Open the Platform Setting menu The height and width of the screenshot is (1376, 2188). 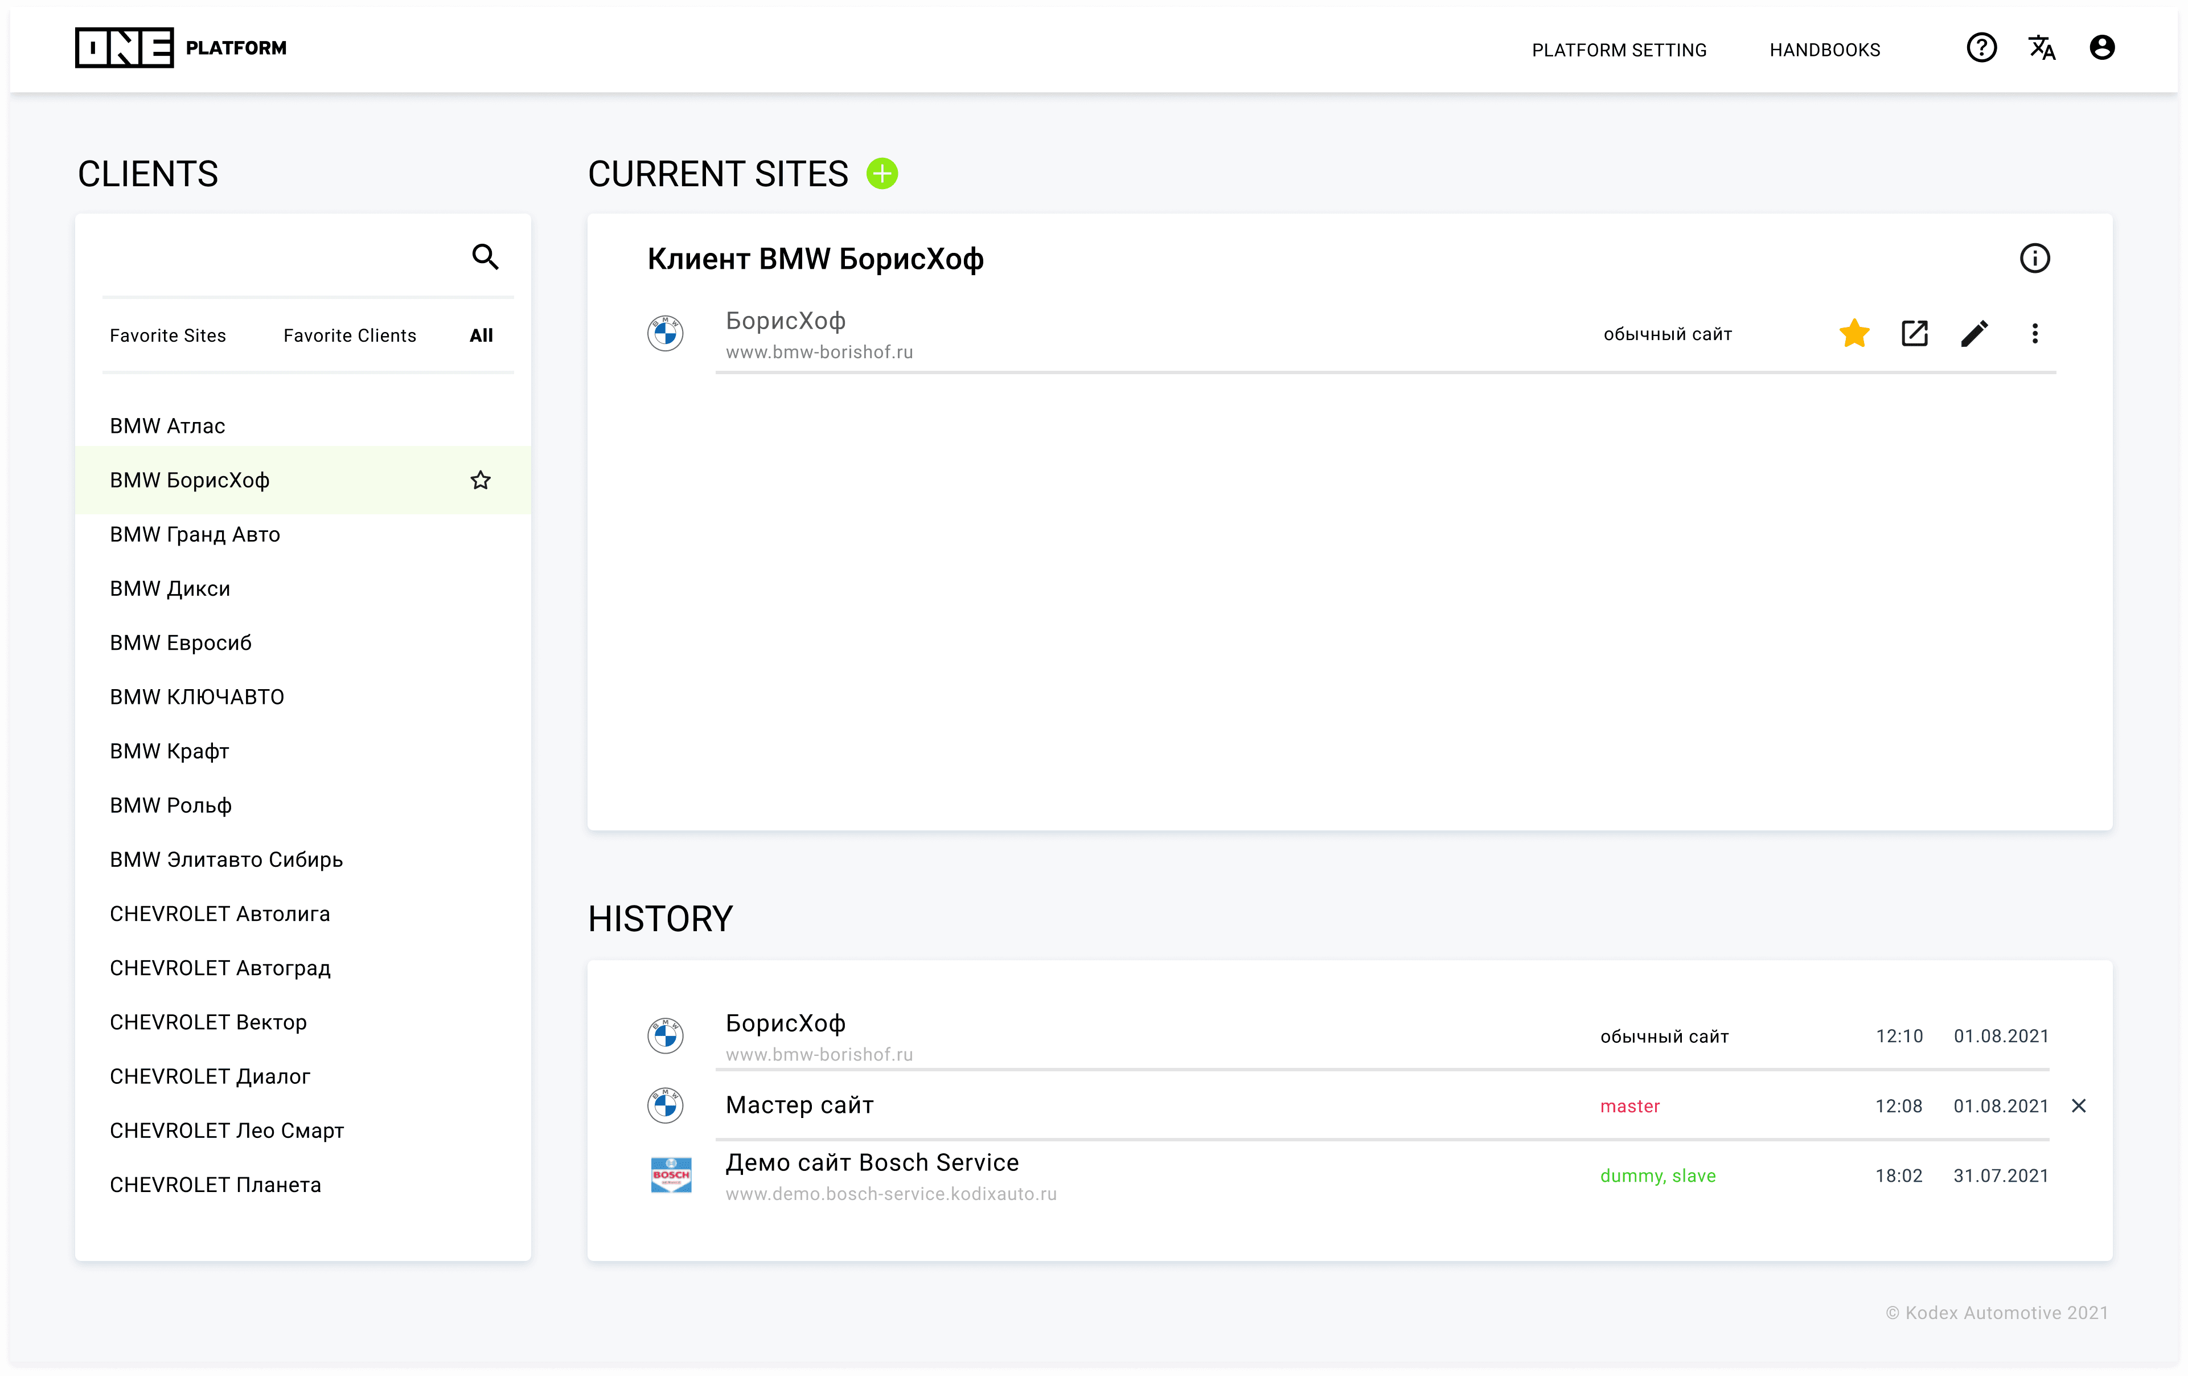[1618, 50]
